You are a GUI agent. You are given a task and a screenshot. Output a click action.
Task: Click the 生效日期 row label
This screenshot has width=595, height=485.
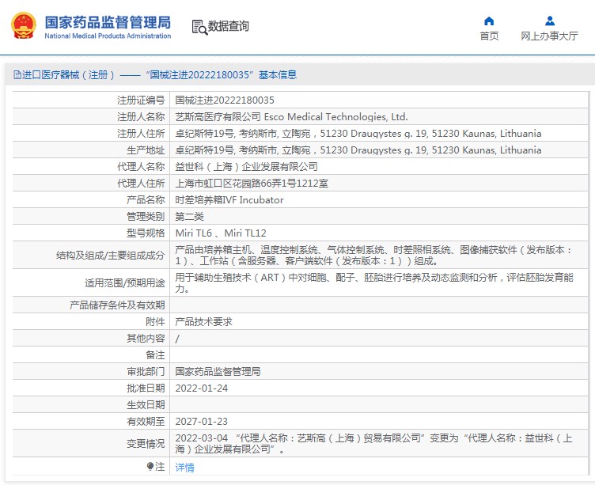tap(146, 405)
